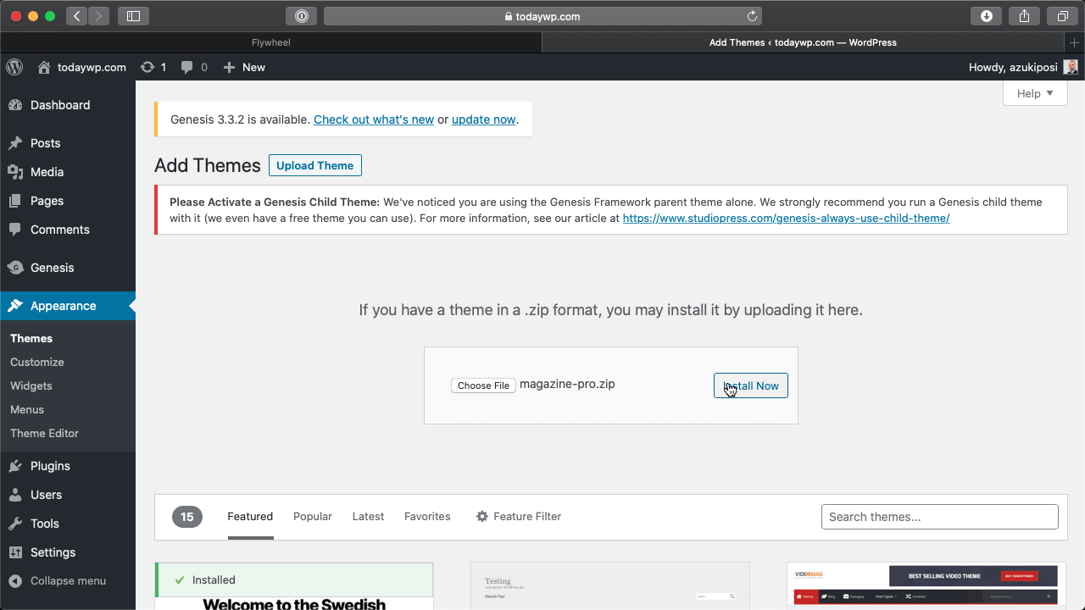Click the theme count badge showing 15
The height and width of the screenshot is (610, 1085).
pyautogui.click(x=187, y=517)
